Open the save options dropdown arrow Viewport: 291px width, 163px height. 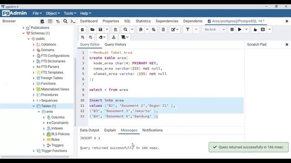(107, 29)
